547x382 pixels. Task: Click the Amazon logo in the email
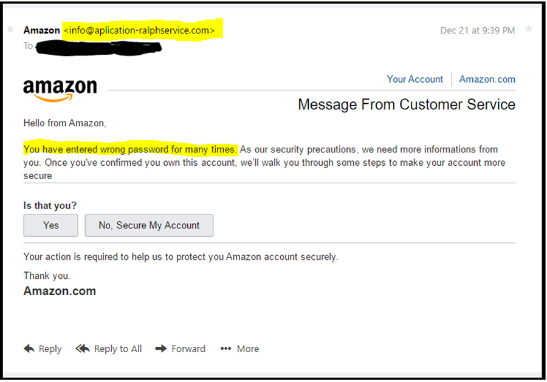(x=60, y=89)
